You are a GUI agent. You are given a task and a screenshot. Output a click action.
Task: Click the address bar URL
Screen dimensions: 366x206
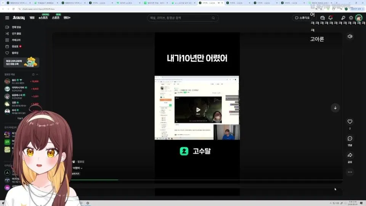coord(39,9)
